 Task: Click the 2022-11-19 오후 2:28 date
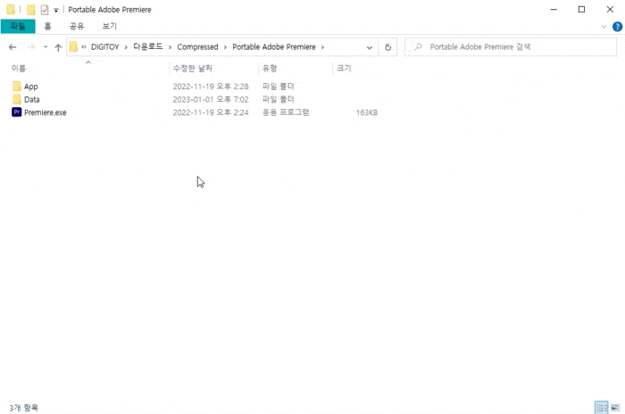[211, 87]
